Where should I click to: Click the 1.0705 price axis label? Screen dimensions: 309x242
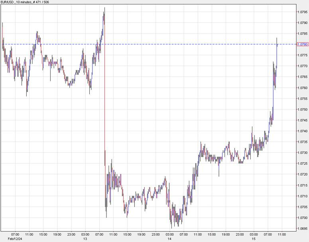click(303, 207)
